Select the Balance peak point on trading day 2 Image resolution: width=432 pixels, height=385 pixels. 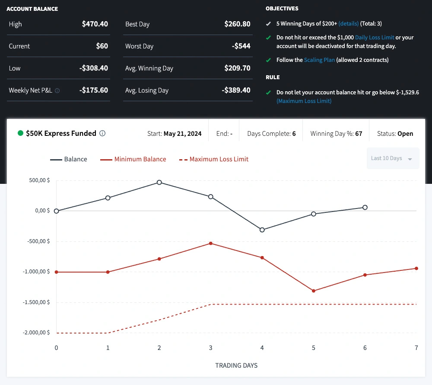(x=159, y=183)
